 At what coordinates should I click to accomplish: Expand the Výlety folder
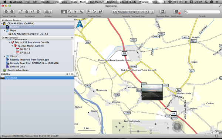4,56
